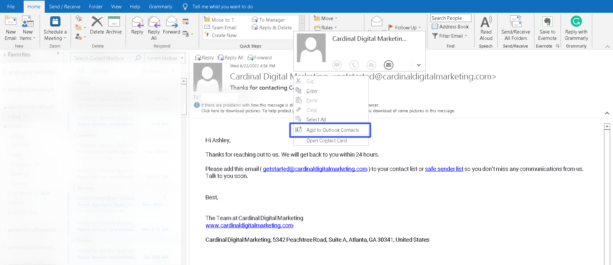The width and height of the screenshot is (613, 265).
Task: Start Read Aloud speech
Action: click(x=486, y=28)
